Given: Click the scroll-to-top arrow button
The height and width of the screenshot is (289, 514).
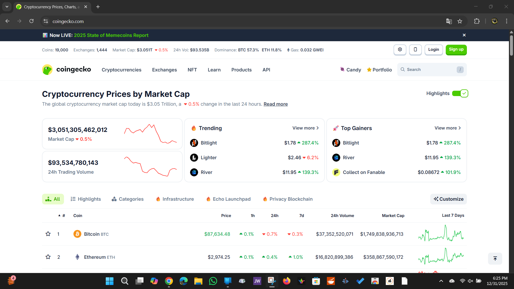Looking at the screenshot, I should (x=495, y=258).
